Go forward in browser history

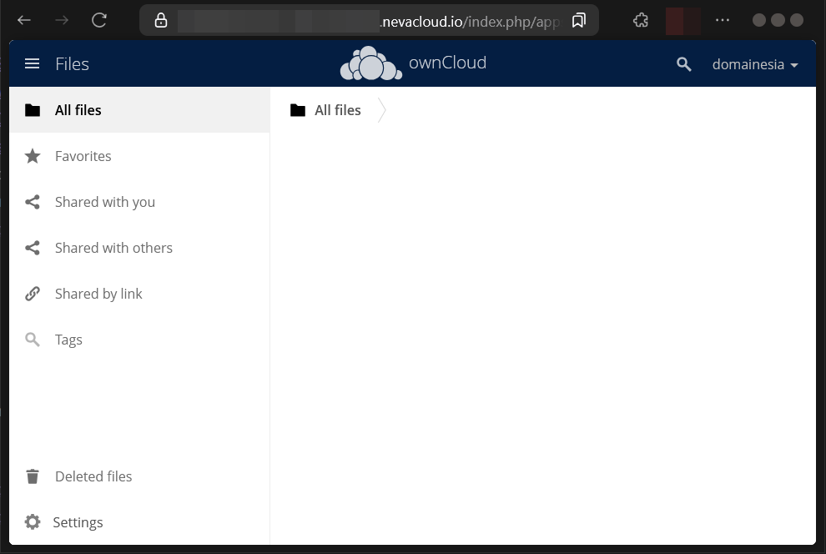pos(62,21)
